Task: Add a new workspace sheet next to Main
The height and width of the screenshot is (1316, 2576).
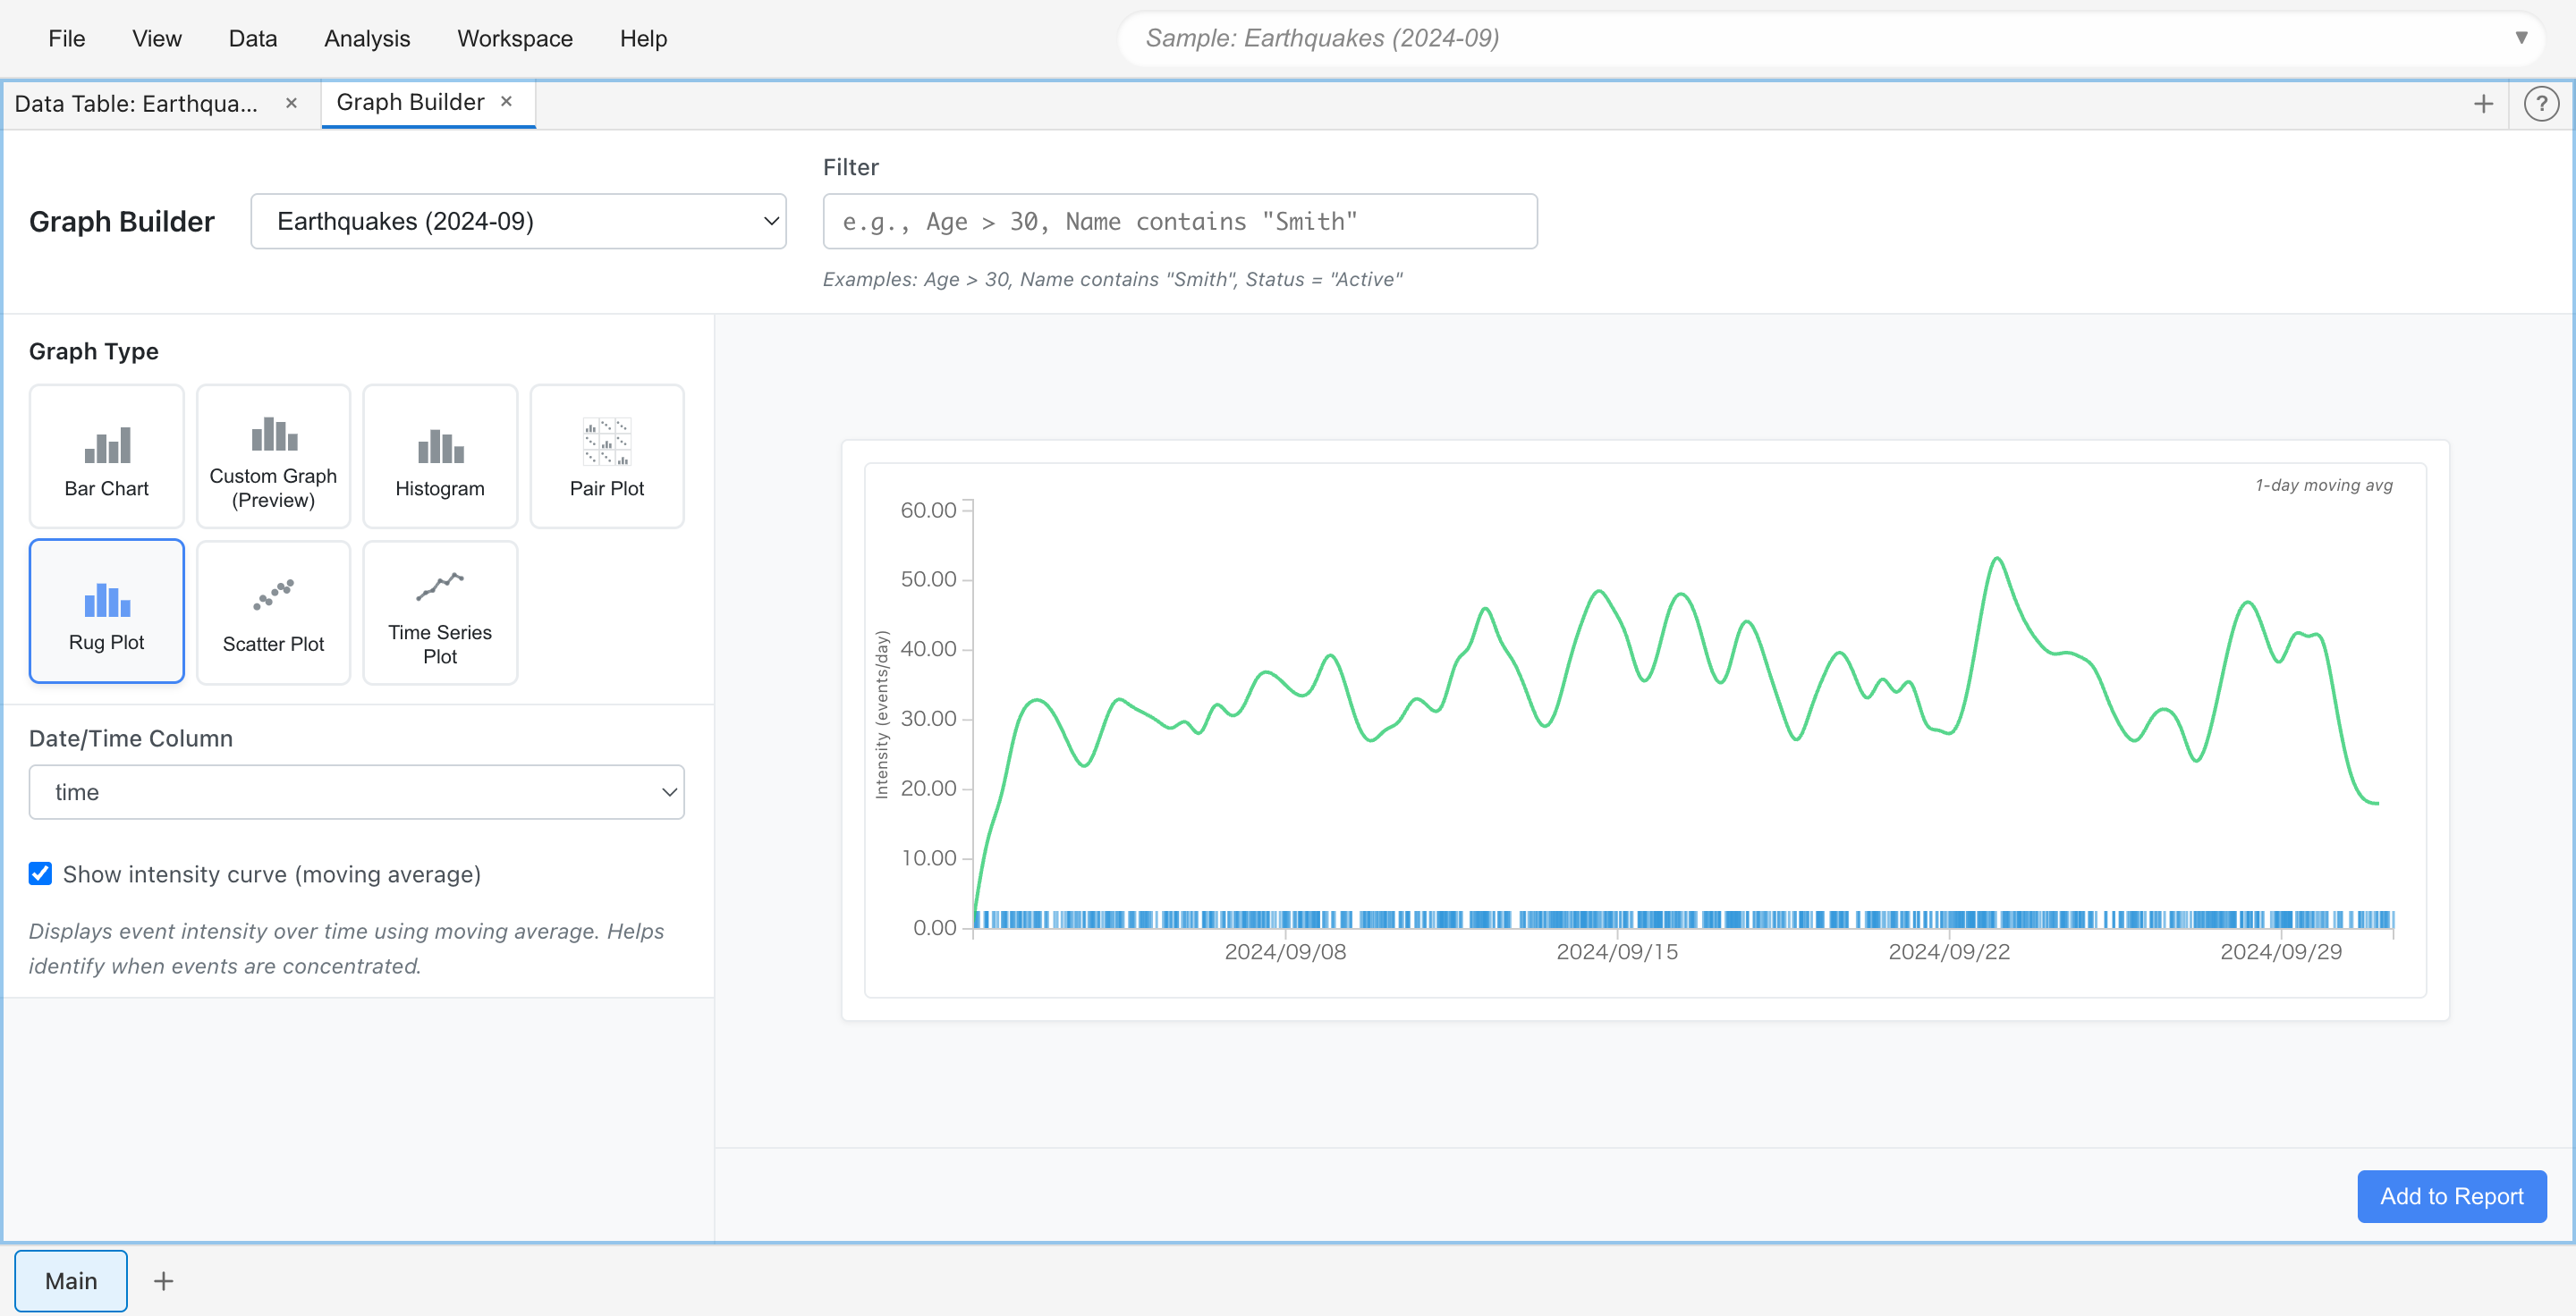Action: point(163,1281)
